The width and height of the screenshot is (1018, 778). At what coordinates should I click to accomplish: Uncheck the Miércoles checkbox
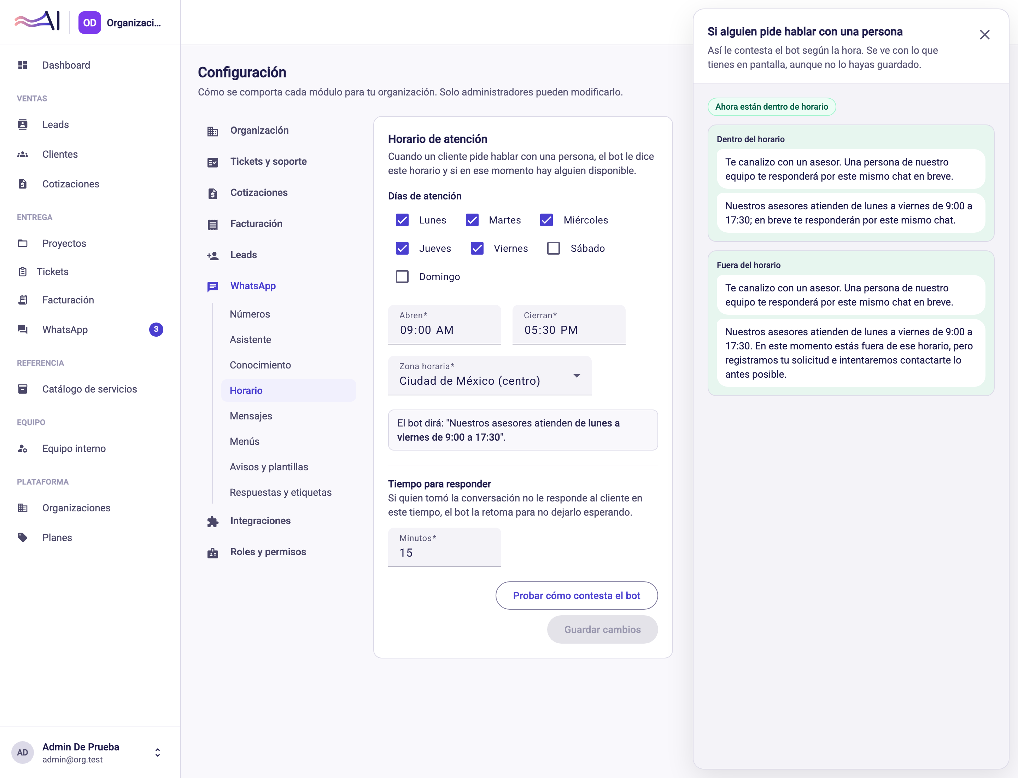pos(547,220)
